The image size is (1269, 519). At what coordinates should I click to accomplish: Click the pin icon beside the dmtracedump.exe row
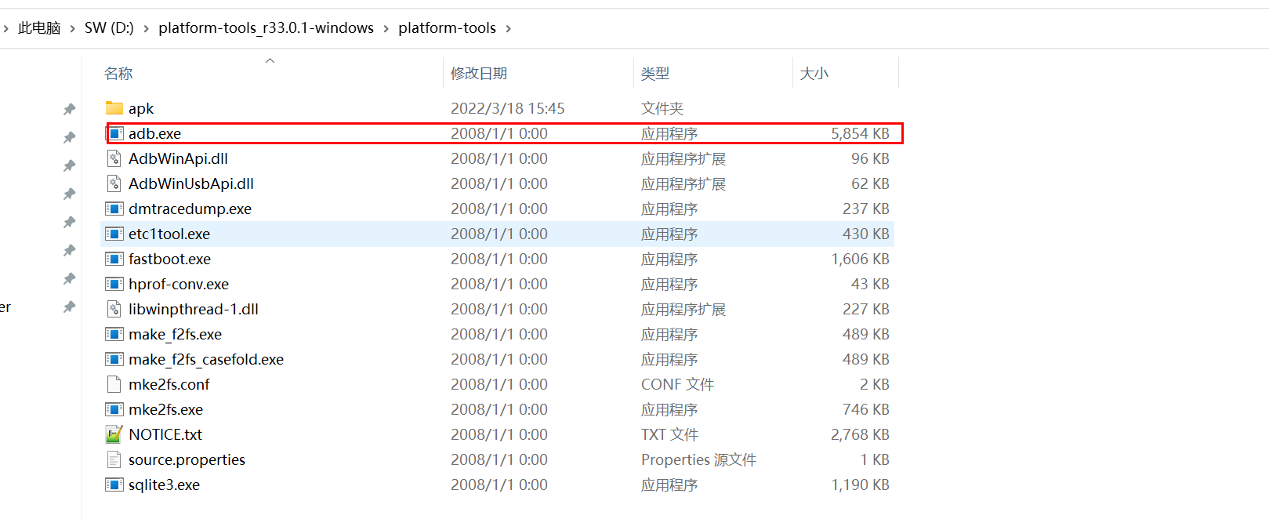pyautogui.click(x=69, y=222)
